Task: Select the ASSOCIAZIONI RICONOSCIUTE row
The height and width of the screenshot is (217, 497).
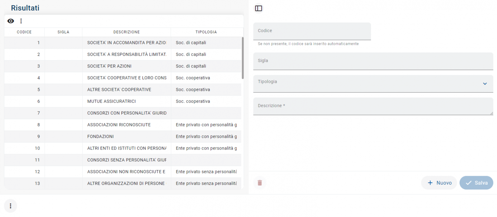Action: point(119,125)
